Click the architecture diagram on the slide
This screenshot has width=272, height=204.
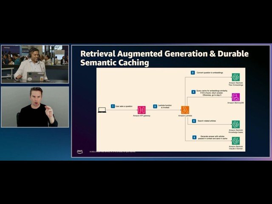[x=171, y=110]
